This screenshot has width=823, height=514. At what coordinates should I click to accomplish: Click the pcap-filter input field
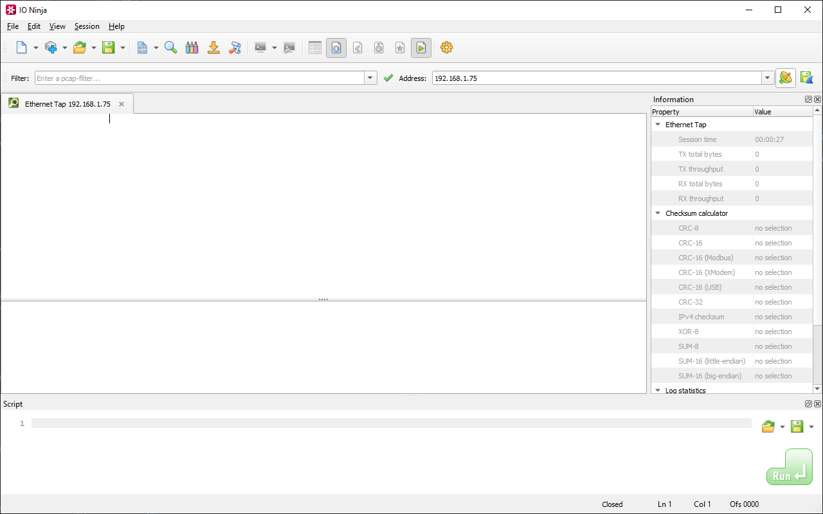[x=199, y=78]
